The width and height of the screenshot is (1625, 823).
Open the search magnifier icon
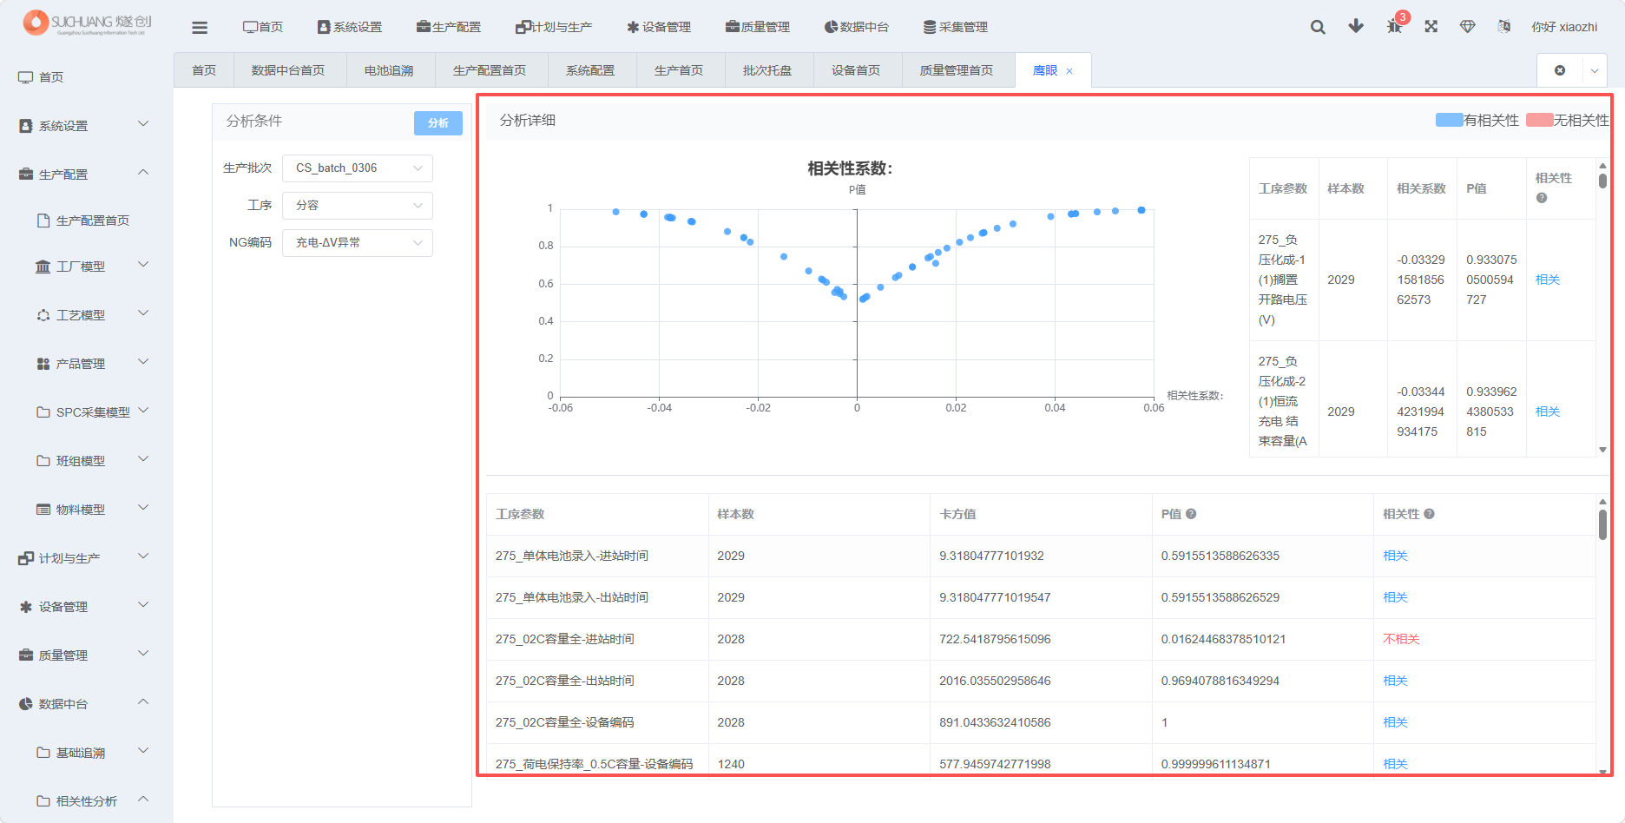click(x=1318, y=27)
